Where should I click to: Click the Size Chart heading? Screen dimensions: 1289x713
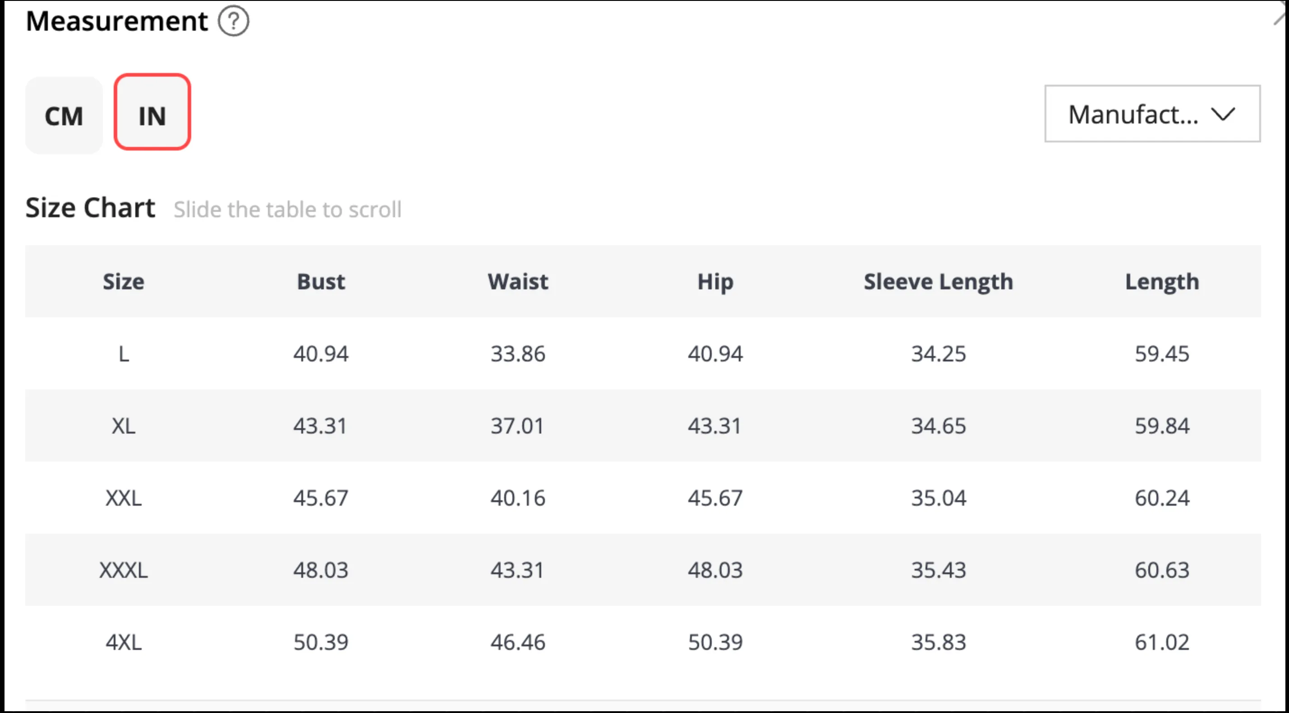click(x=90, y=208)
